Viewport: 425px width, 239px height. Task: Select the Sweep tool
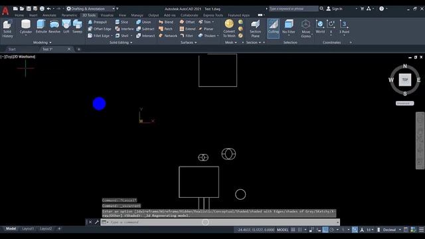77,27
